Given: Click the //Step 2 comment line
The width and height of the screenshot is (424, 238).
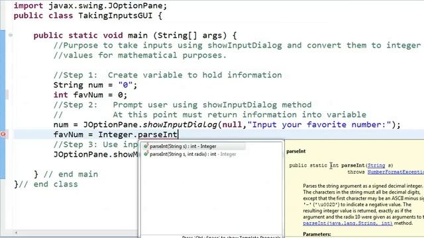Looking at the screenshot, I should tap(183, 104).
